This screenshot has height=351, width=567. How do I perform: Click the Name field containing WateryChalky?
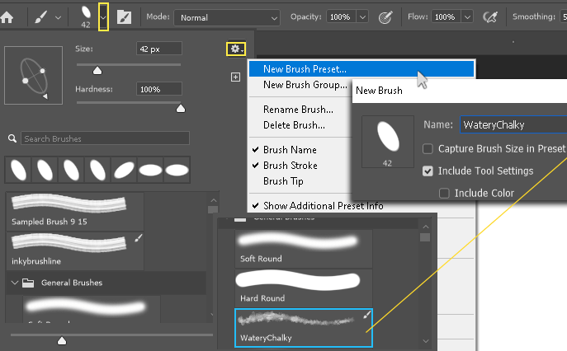[x=513, y=124]
